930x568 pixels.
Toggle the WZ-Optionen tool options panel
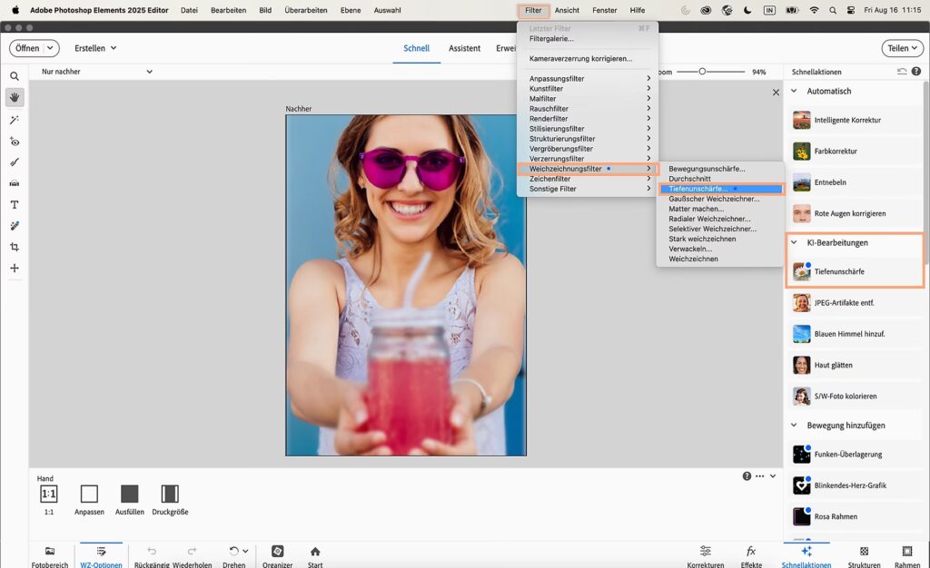pyautogui.click(x=102, y=552)
